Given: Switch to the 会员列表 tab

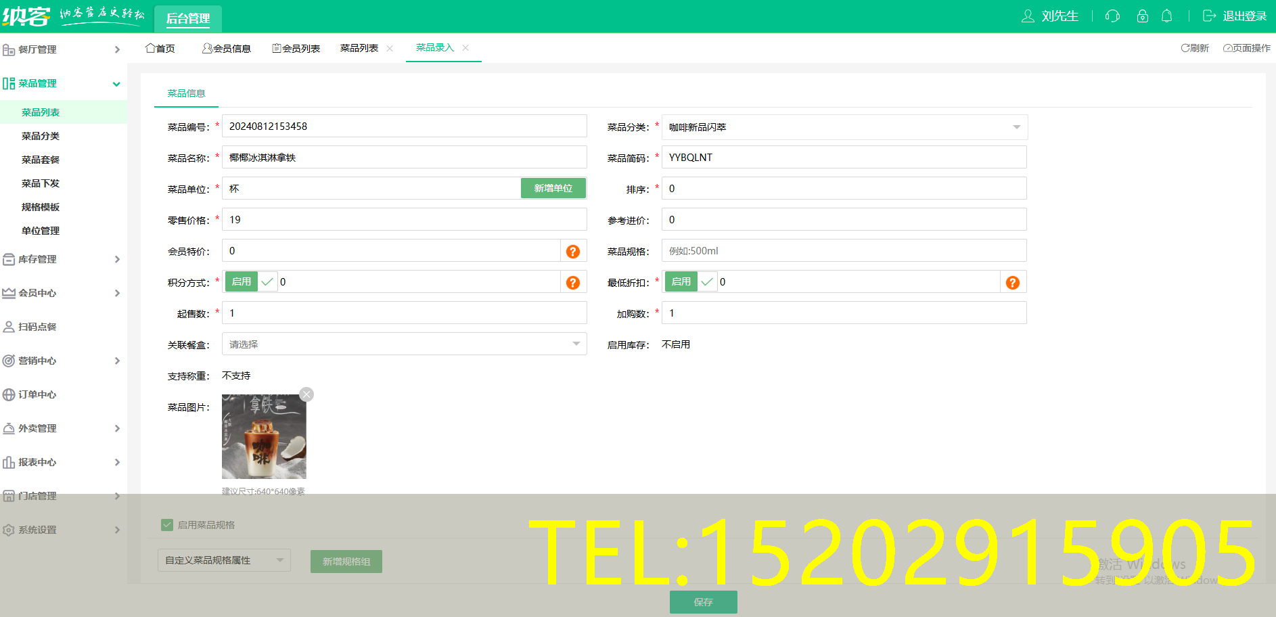Looking at the screenshot, I should tap(296, 47).
